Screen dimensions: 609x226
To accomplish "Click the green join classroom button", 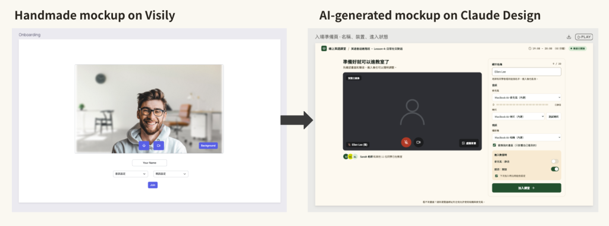I will [x=526, y=188].
